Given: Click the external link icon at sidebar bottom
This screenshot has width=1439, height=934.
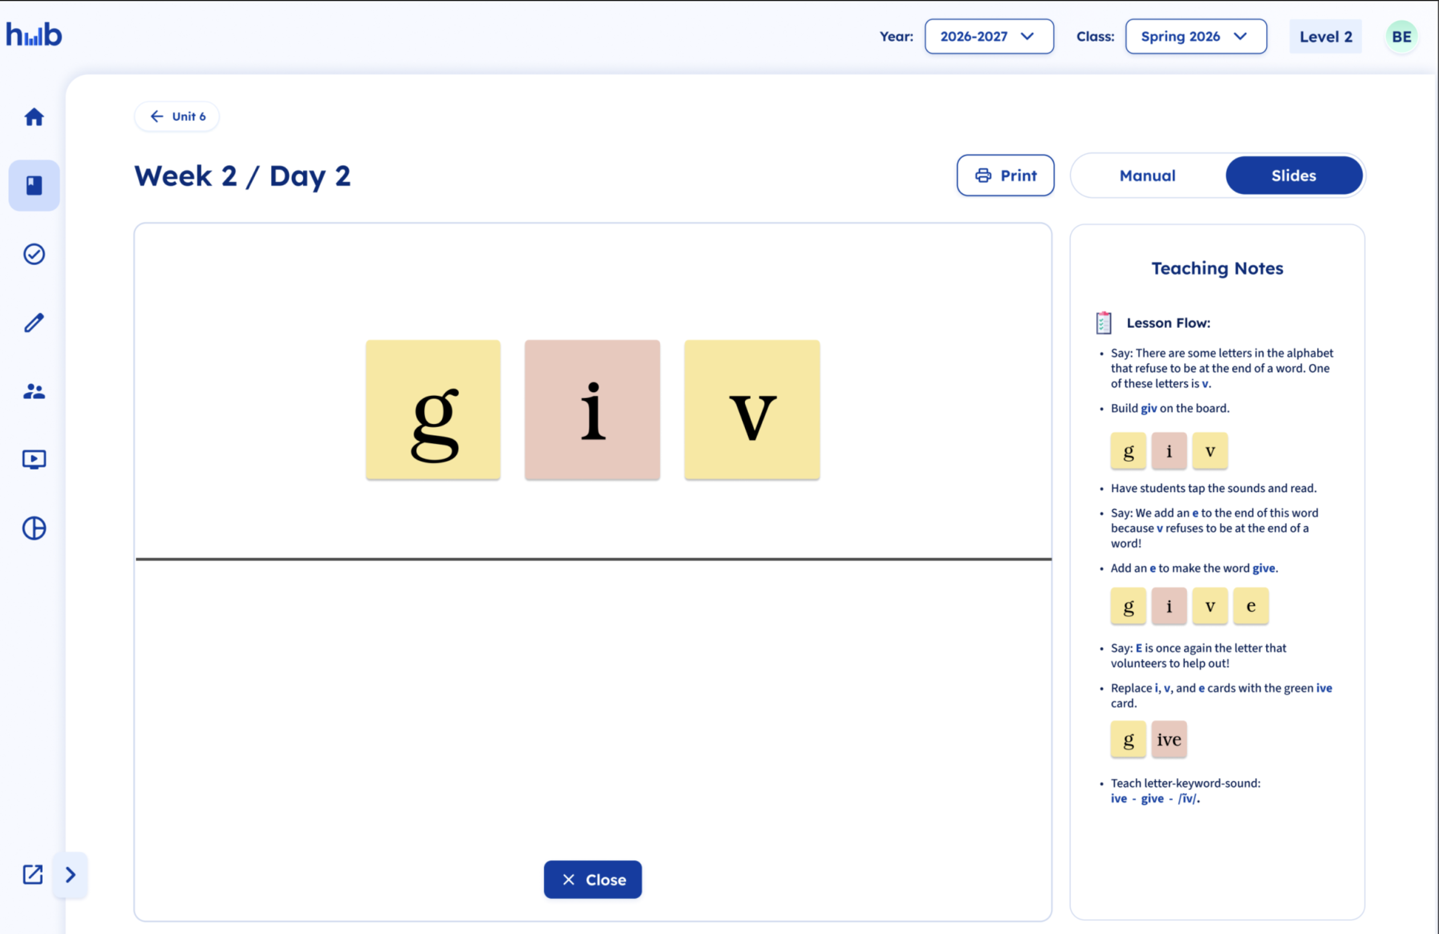Looking at the screenshot, I should tap(33, 875).
